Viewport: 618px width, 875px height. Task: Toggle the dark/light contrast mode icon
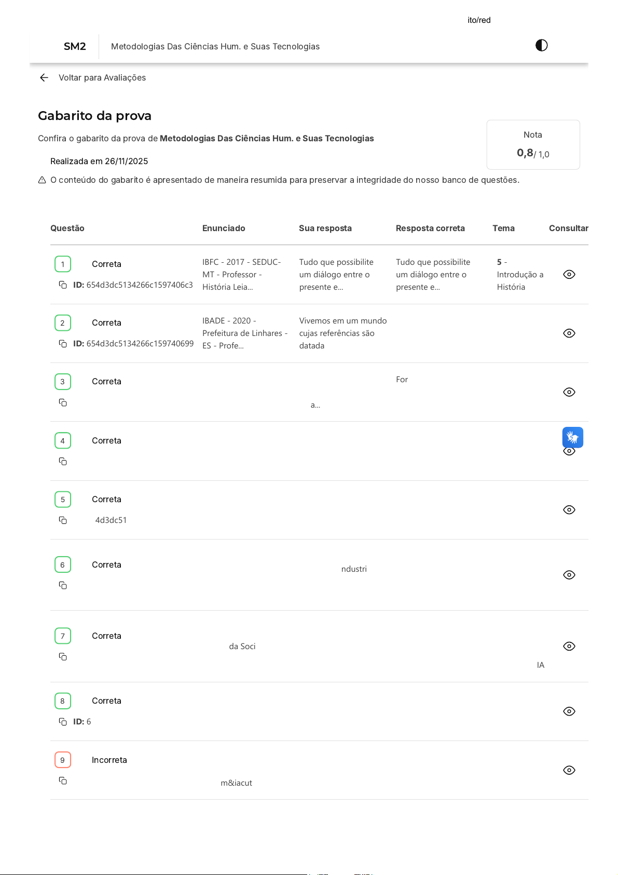point(541,46)
